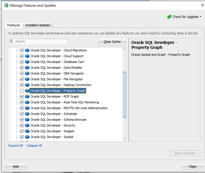Toggle the File Navigator checkbox
Viewport: 205px width, 173px height.
pos(22,79)
